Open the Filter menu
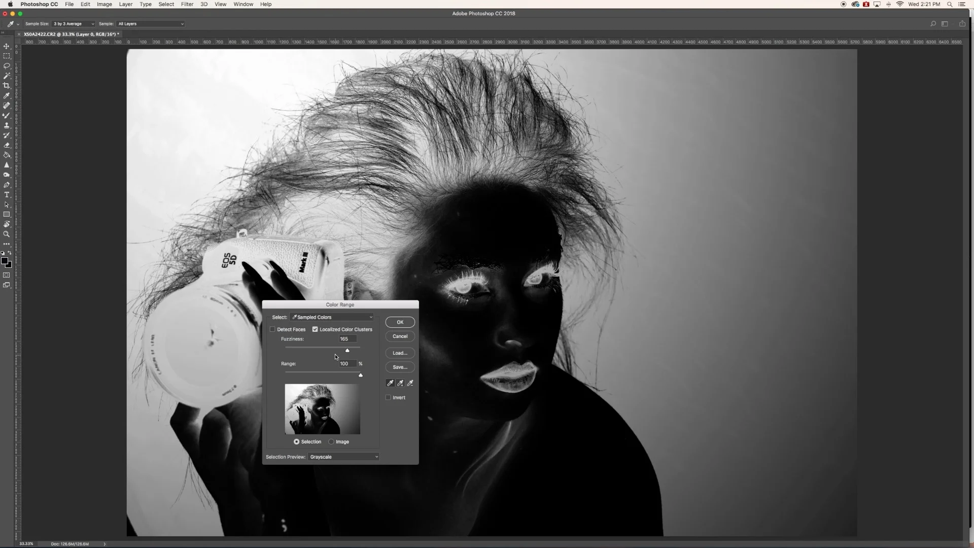The width and height of the screenshot is (974, 548). click(187, 4)
